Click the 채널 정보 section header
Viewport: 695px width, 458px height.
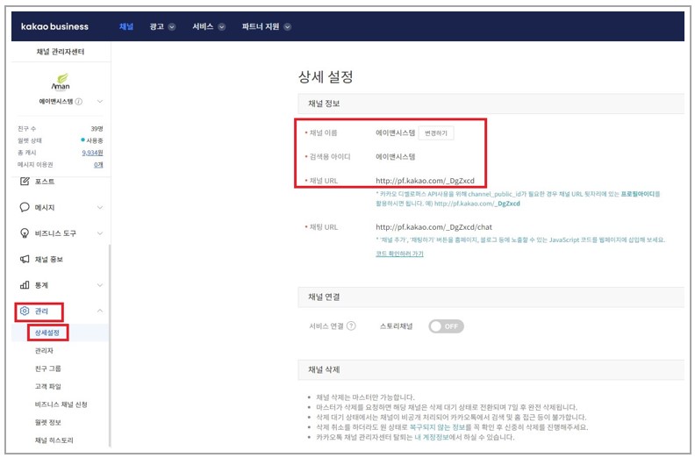pos(491,104)
